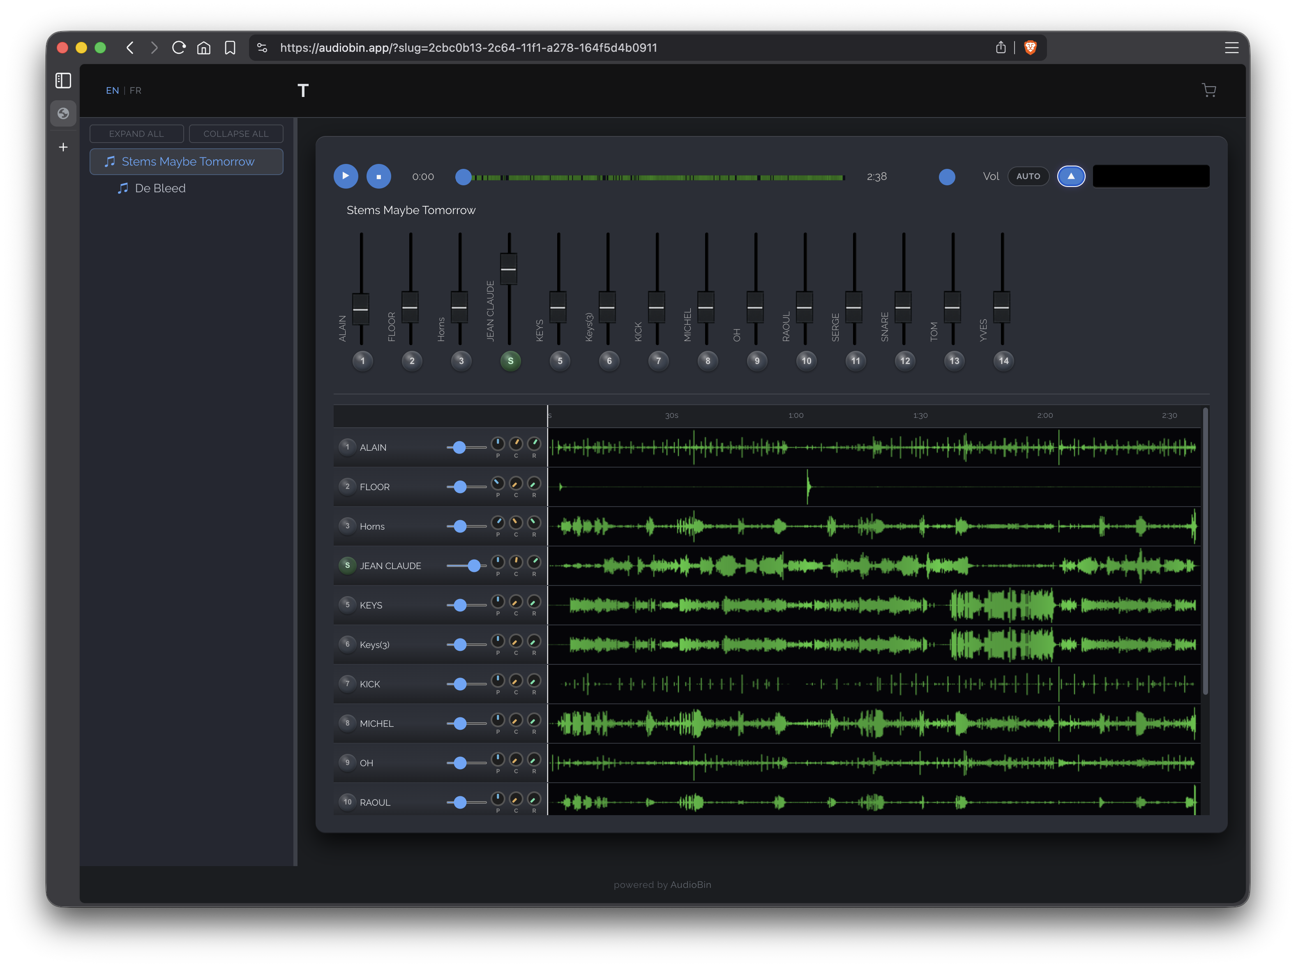The width and height of the screenshot is (1296, 968).
Task: Click the globe icon in the left rail
Action: click(63, 113)
